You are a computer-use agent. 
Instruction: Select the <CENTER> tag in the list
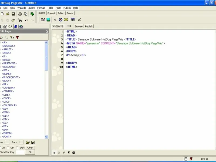8,91
